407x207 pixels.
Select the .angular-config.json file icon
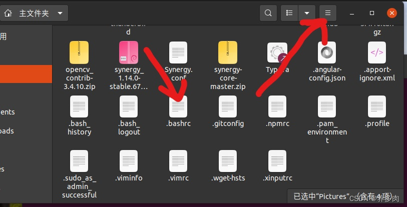pyautogui.click(x=327, y=52)
